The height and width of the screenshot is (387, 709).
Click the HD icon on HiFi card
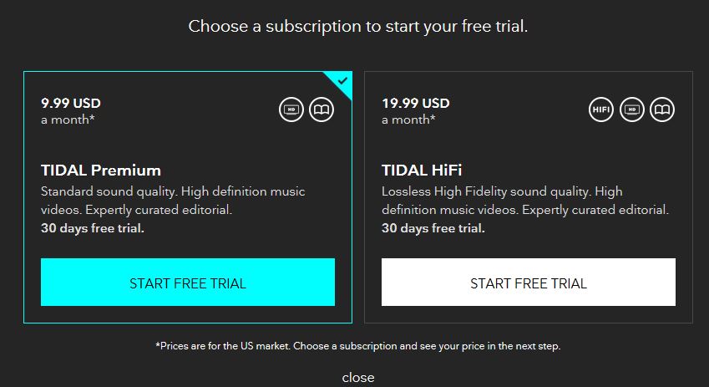tap(632, 109)
